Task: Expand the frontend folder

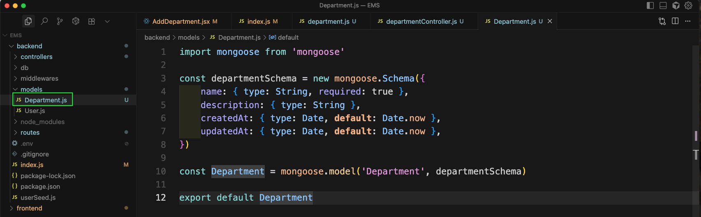Action: tap(29, 208)
